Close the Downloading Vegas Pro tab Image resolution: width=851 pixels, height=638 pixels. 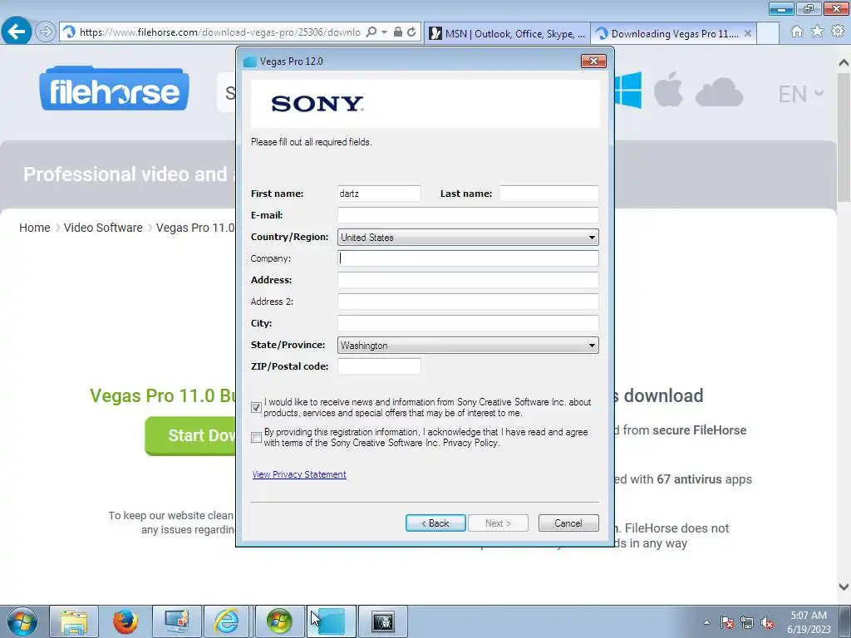tap(748, 33)
